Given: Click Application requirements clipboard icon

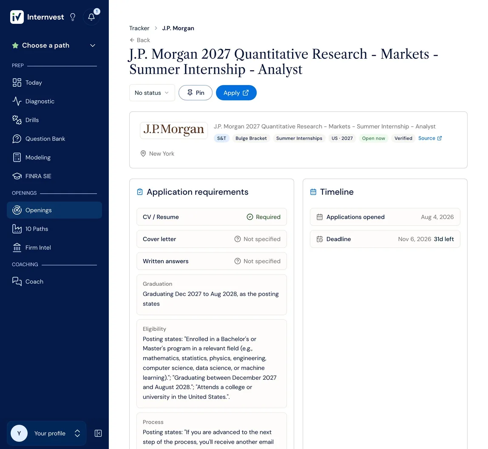Looking at the screenshot, I should click(140, 192).
